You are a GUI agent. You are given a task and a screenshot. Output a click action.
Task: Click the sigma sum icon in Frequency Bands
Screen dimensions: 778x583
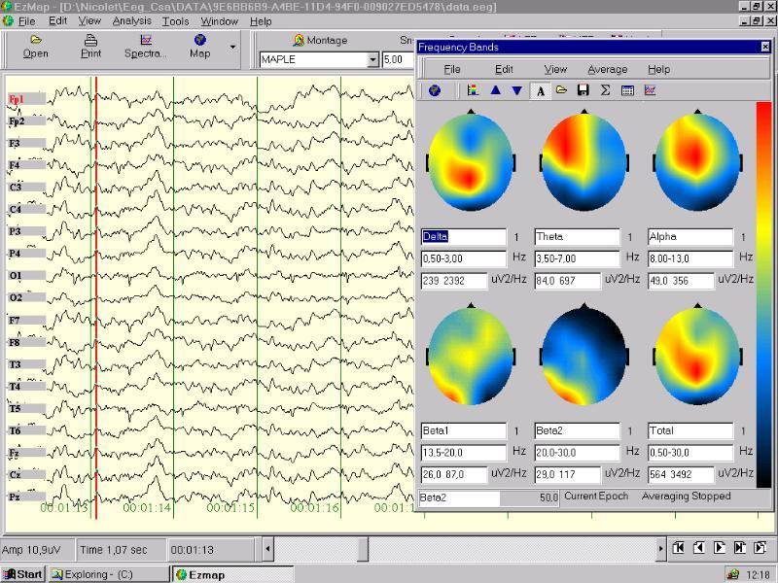pyautogui.click(x=605, y=90)
